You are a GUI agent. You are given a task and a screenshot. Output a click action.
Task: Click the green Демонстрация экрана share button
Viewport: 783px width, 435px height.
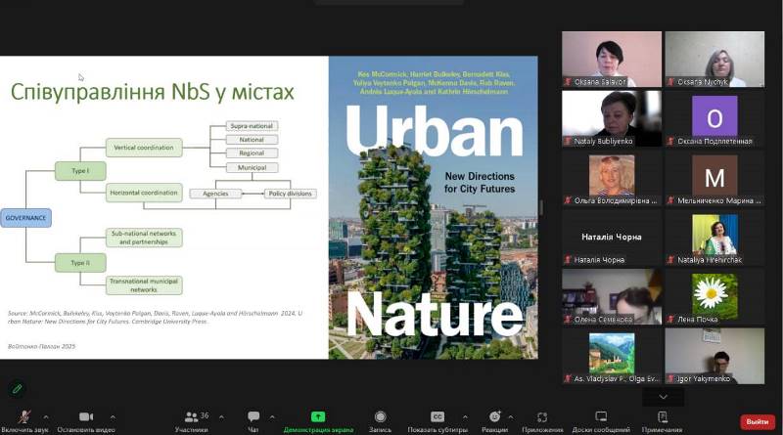click(317, 417)
